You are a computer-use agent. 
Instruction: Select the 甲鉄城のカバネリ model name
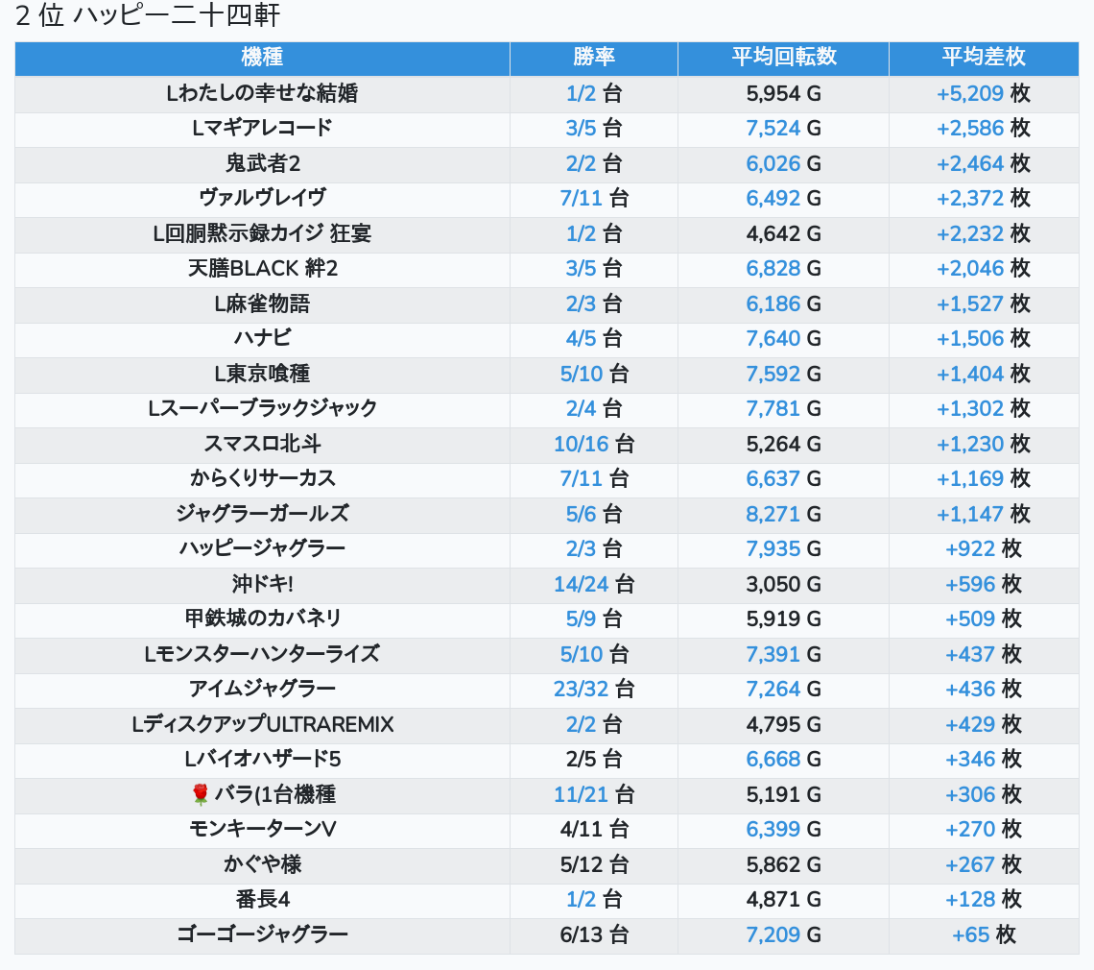[262, 618]
